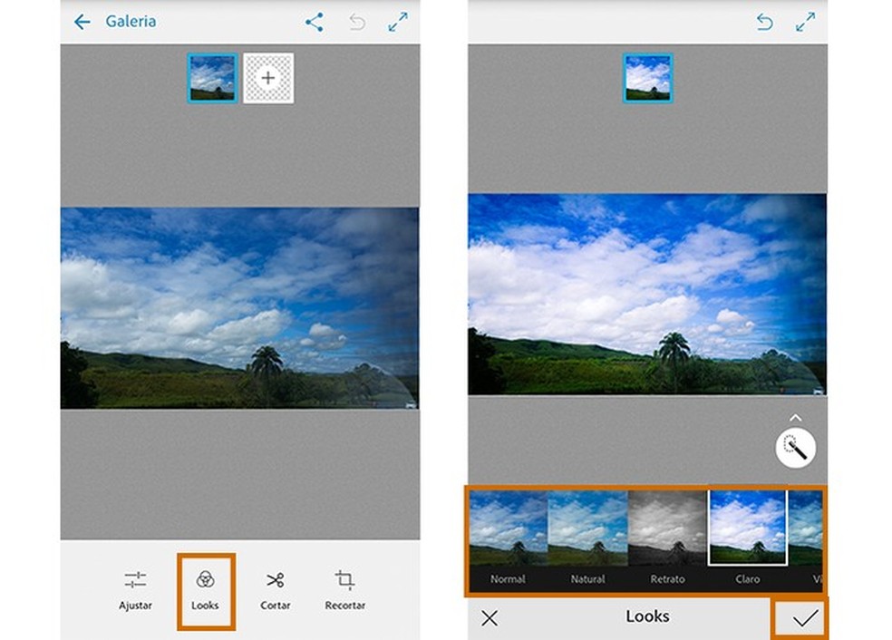Viewport: 892px width, 640px height.
Task: Apply the Normal look
Action: [x=508, y=539]
